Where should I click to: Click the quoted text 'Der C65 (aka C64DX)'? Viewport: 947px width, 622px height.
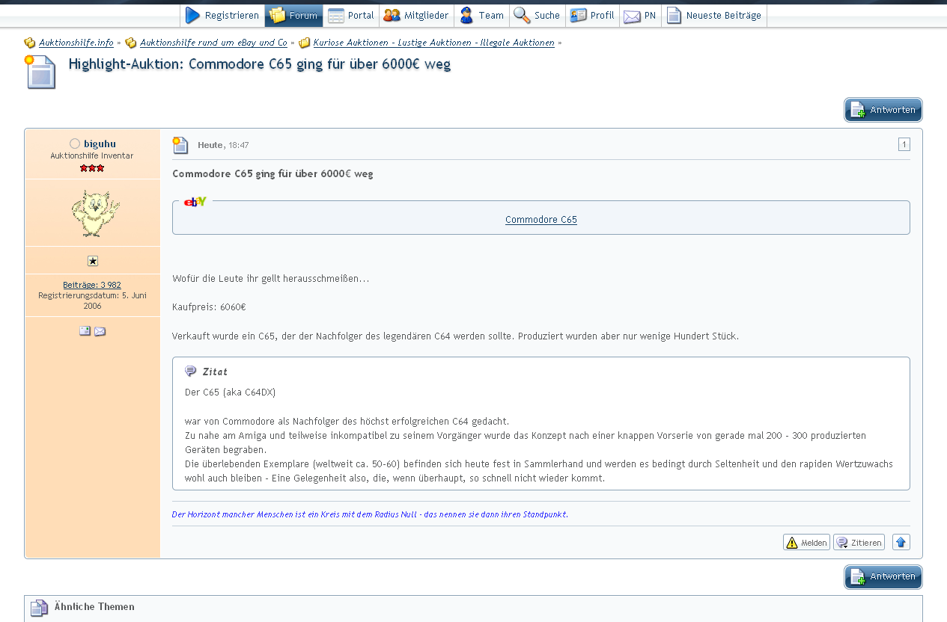pos(231,392)
